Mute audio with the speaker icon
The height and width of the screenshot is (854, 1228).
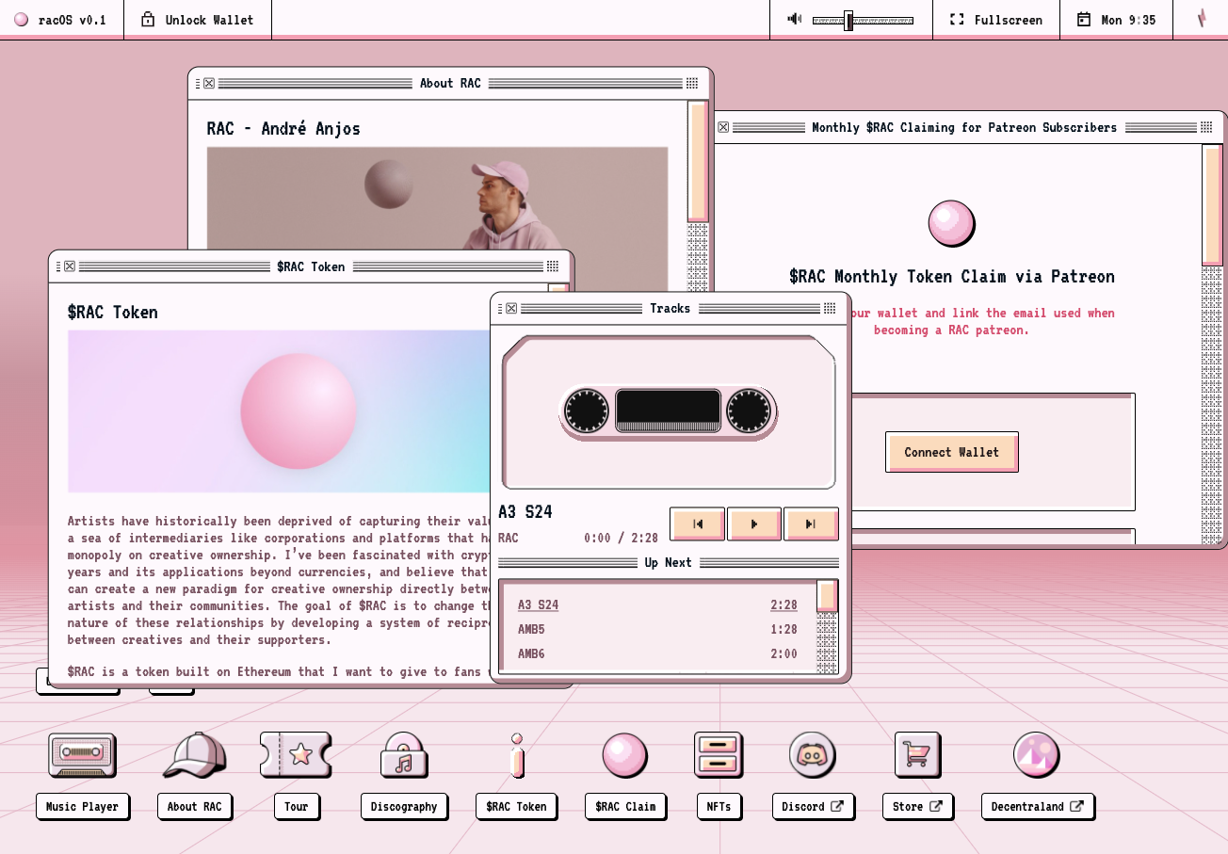tap(795, 19)
